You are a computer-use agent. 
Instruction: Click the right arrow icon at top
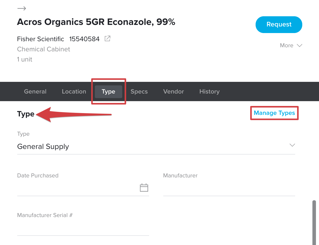[22, 8]
